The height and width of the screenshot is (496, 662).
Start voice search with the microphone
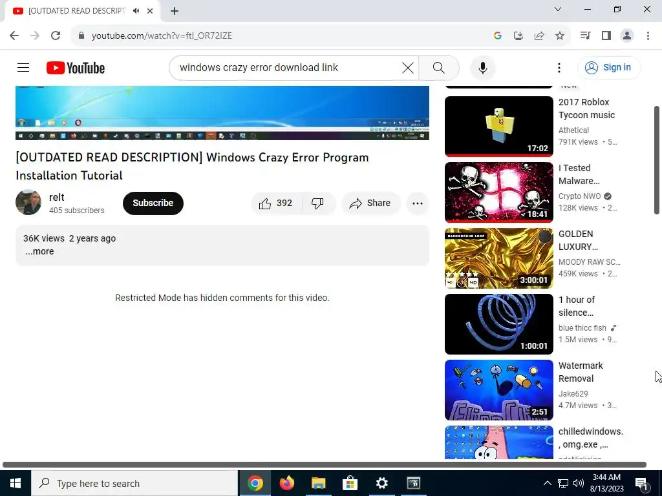[x=482, y=67]
